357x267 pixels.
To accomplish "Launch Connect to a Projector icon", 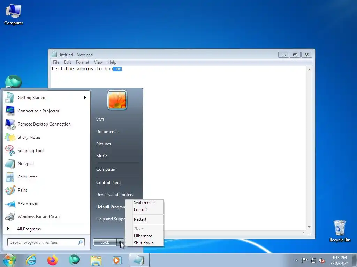I will point(10,111).
